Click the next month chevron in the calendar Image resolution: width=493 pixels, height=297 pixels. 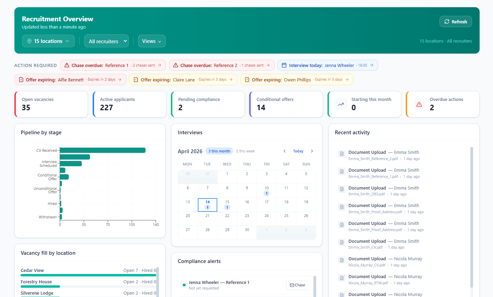[x=312, y=151]
